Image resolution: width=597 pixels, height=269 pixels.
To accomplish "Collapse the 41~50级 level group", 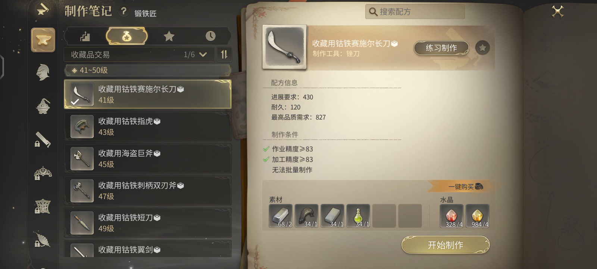I will coord(147,70).
